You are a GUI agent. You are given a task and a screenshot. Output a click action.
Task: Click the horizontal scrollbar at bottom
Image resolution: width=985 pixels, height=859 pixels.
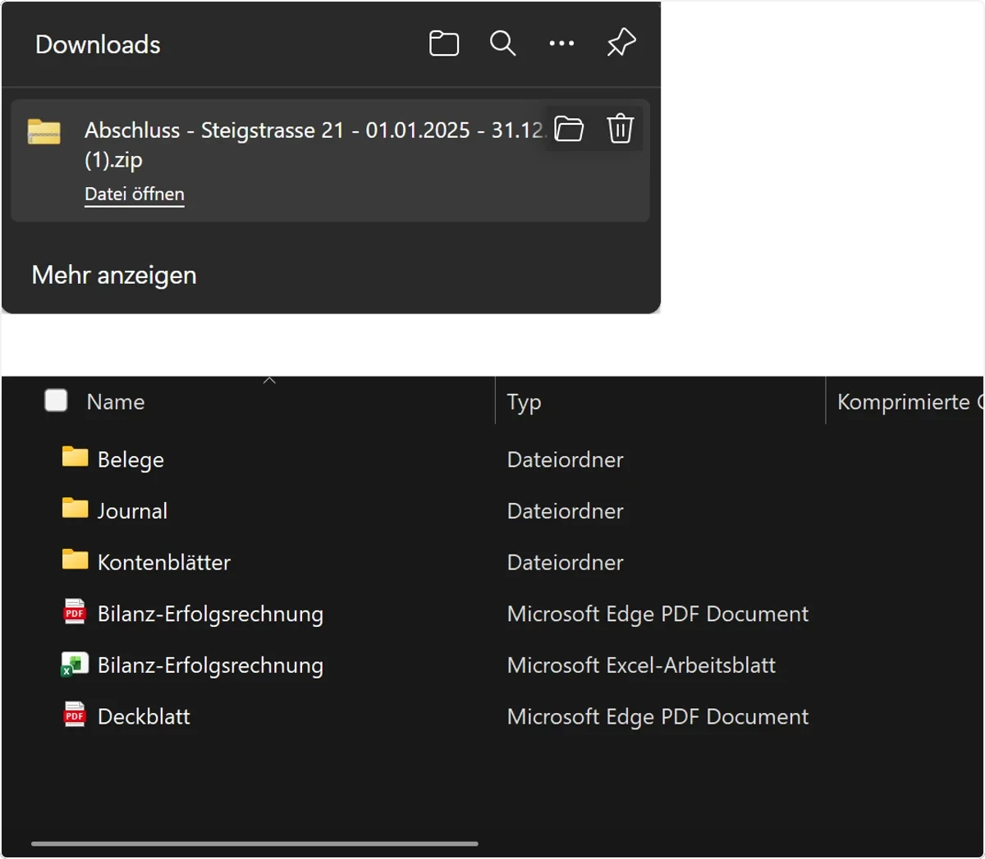pos(254,843)
